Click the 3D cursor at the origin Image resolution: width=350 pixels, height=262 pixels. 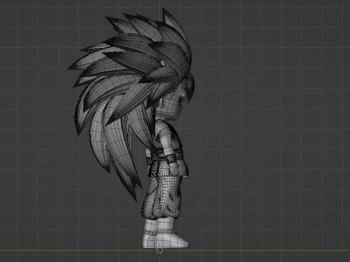click(x=160, y=250)
